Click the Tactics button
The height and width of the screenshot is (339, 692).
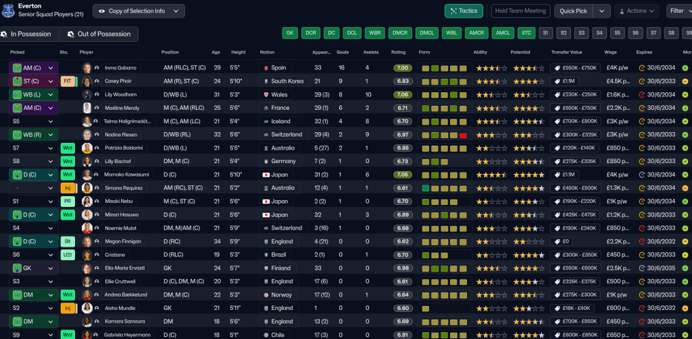click(463, 11)
